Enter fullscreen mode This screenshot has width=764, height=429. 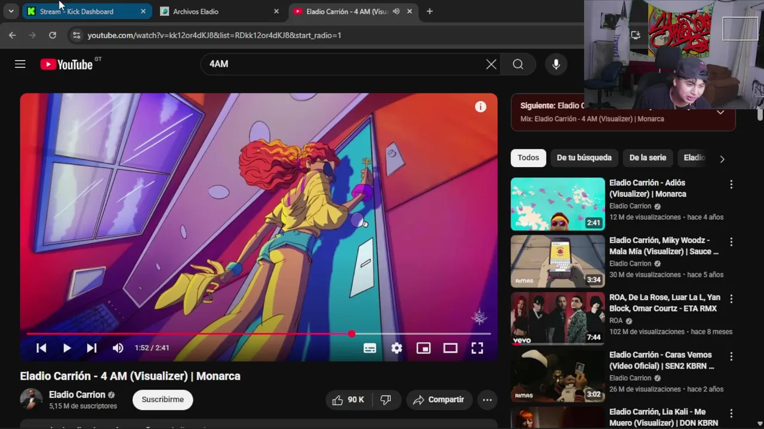click(478, 348)
